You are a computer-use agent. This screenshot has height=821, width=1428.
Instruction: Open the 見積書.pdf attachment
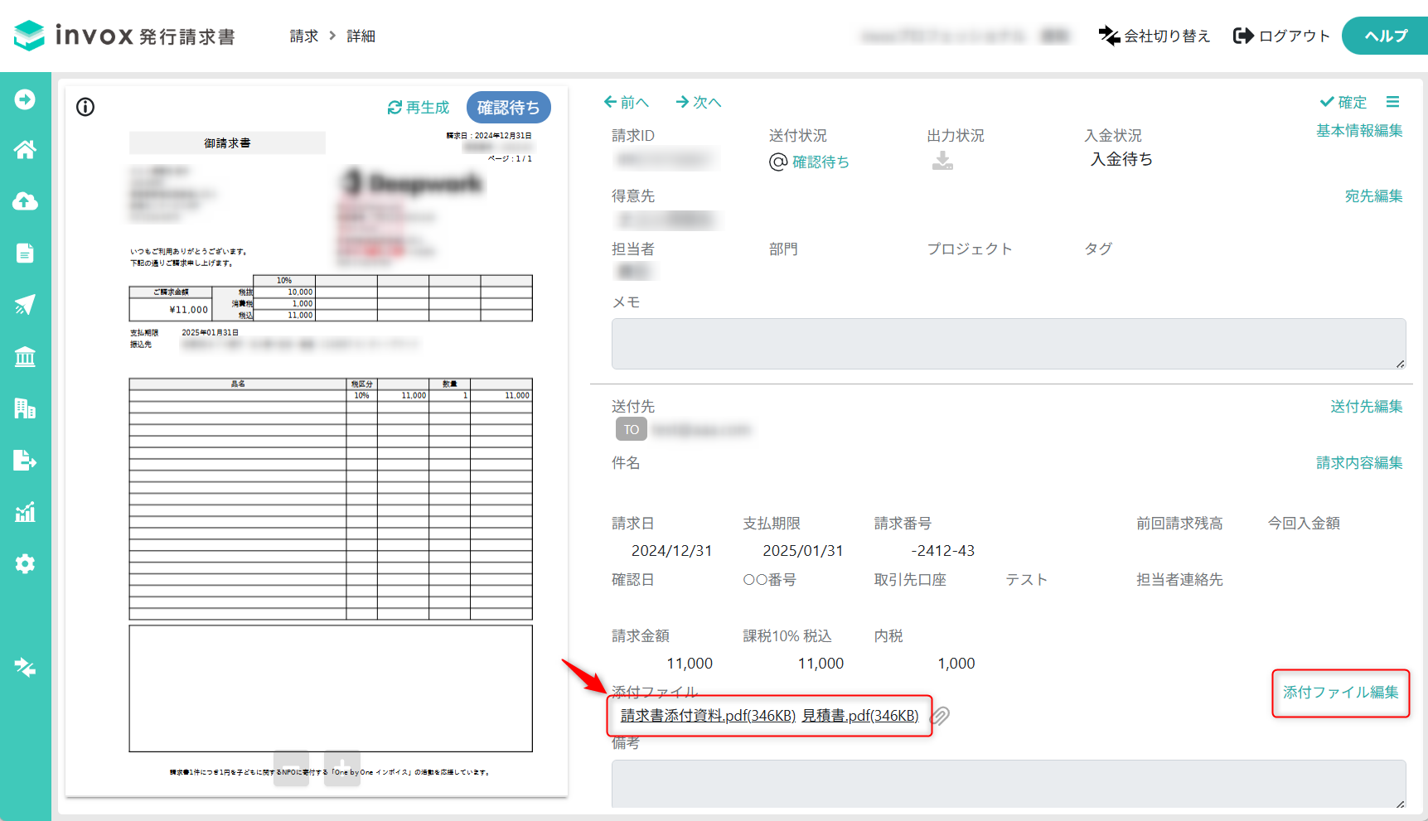(x=860, y=716)
